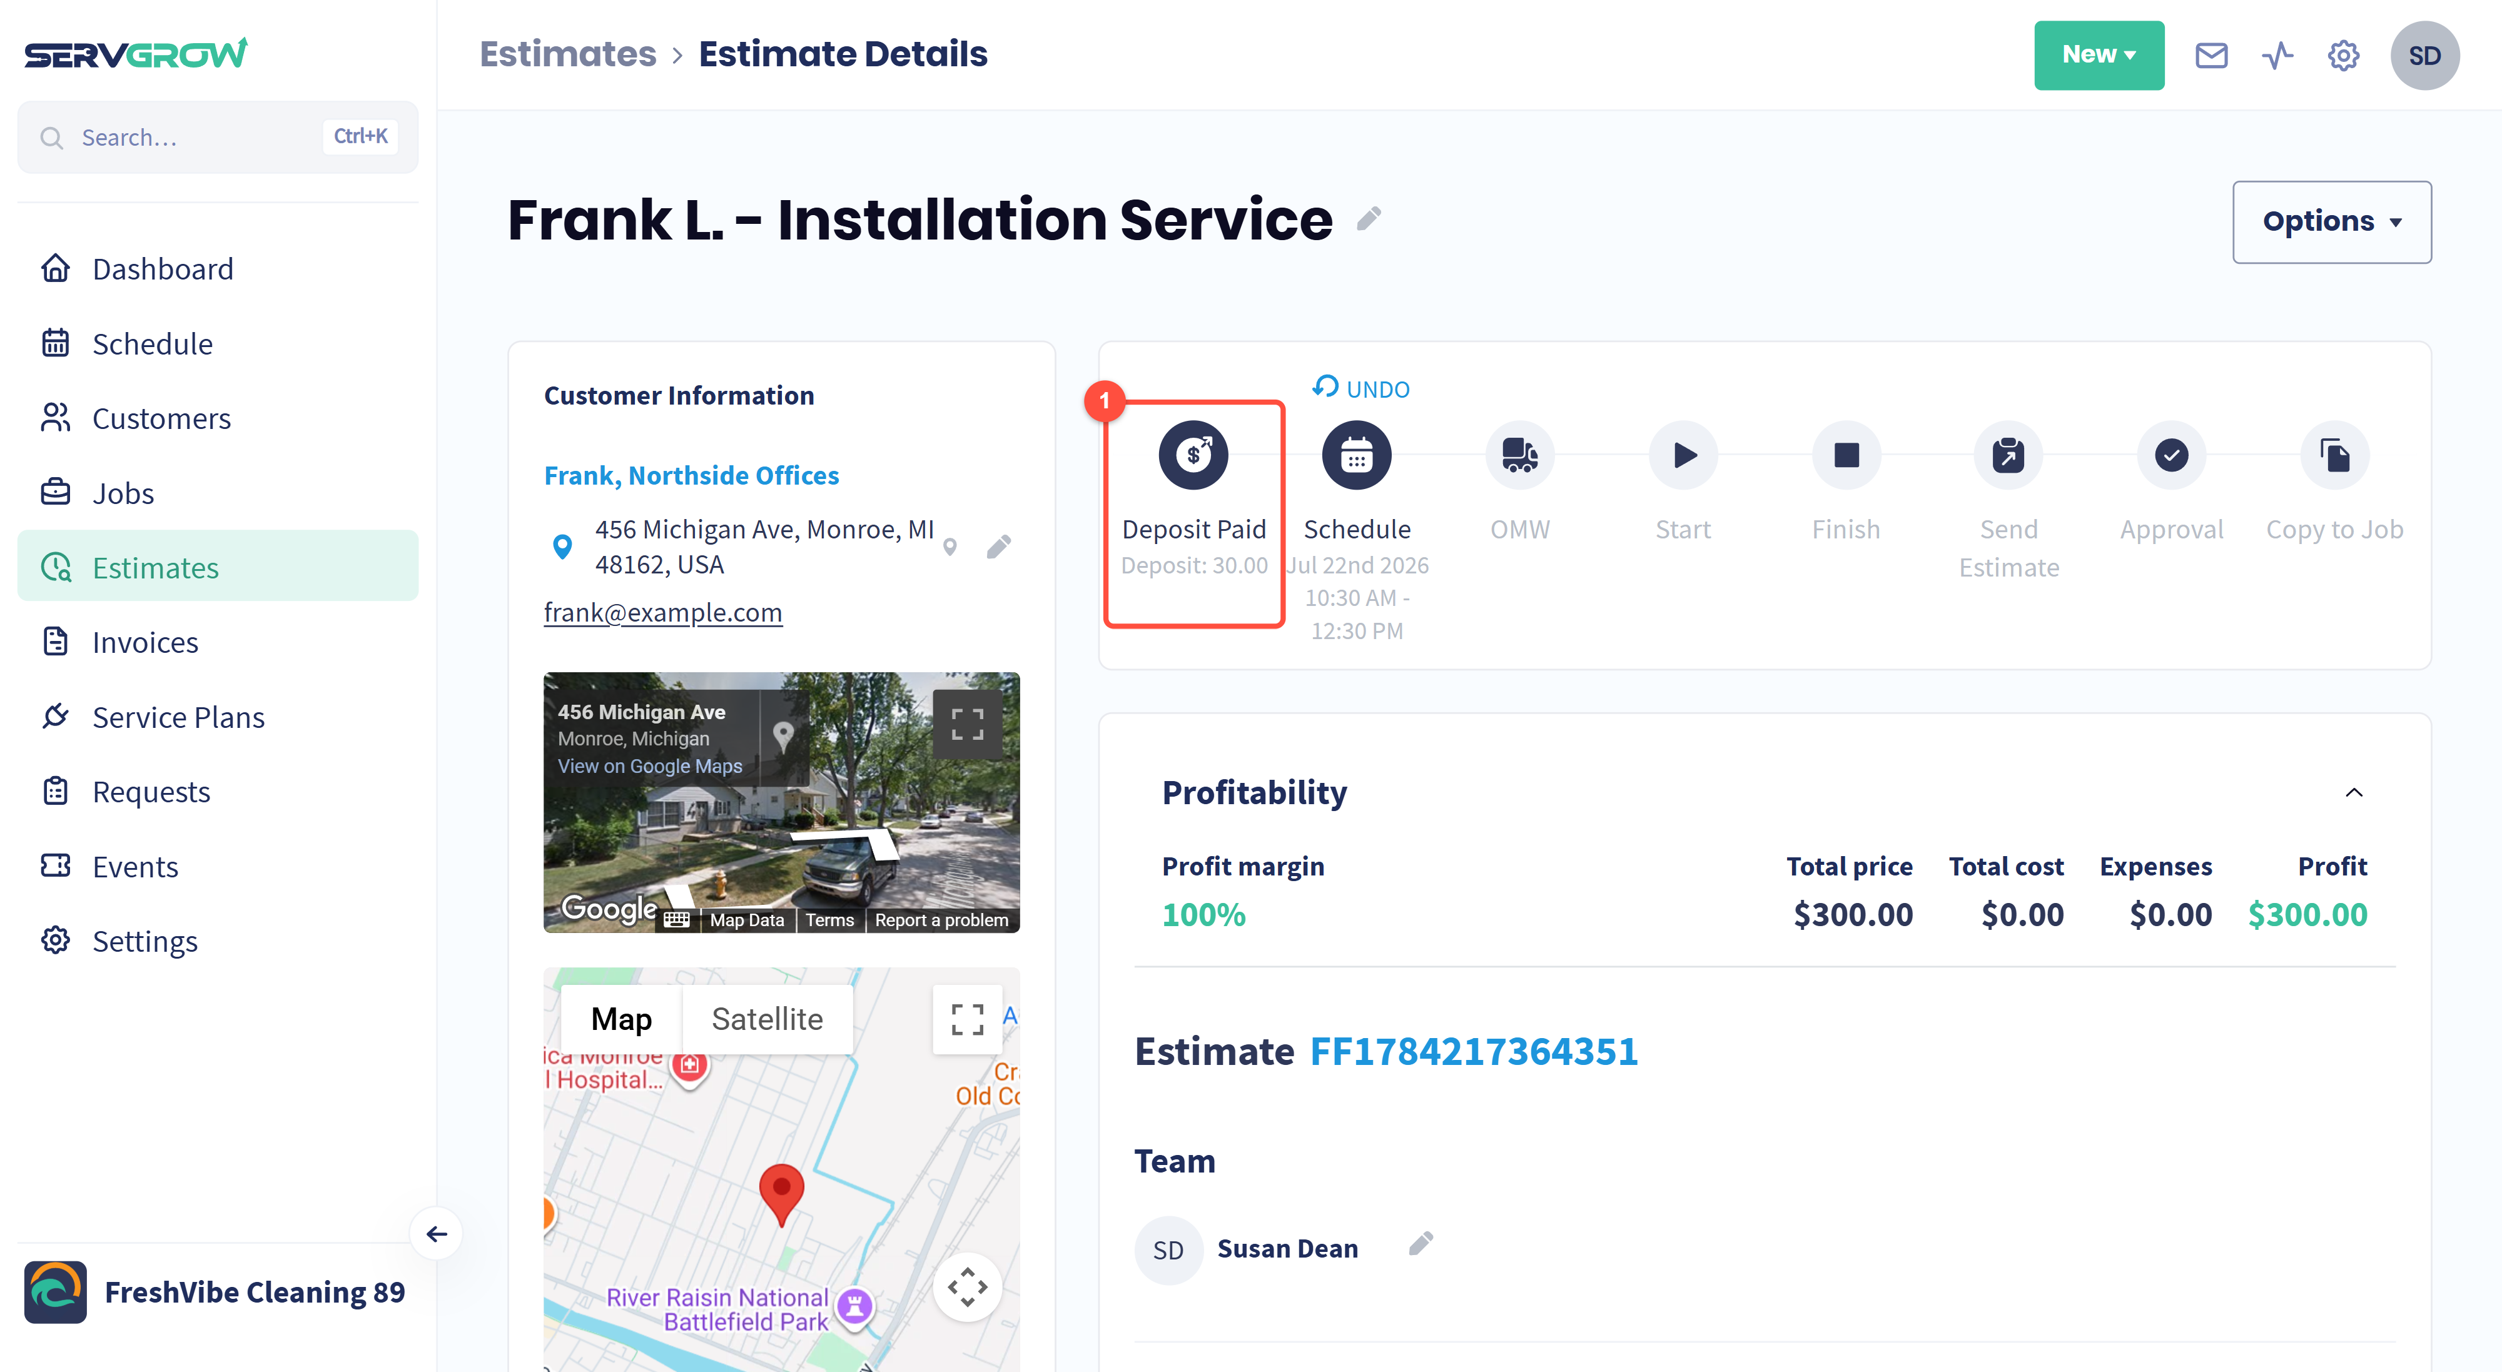Open the mail envelope icon in header
This screenshot has height=1372, width=2502.
(x=2211, y=56)
